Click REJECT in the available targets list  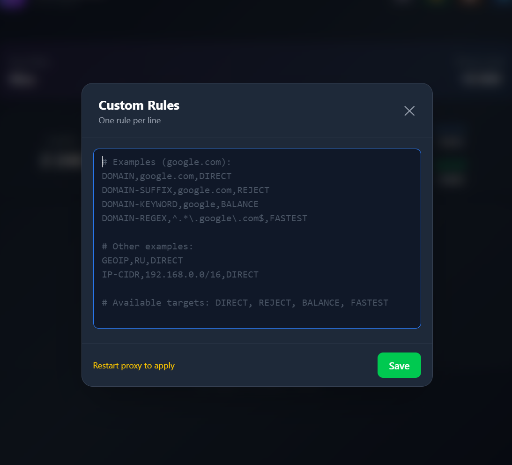click(x=275, y=303)
